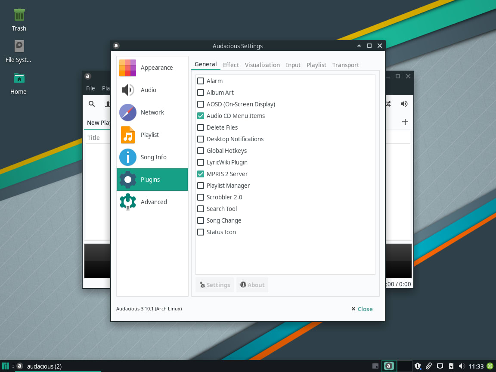496x372 pixels.
Task: Toggle AOSD (On-Screen Display) plugin
Action: pyautogui.click(x=201, y=104)
